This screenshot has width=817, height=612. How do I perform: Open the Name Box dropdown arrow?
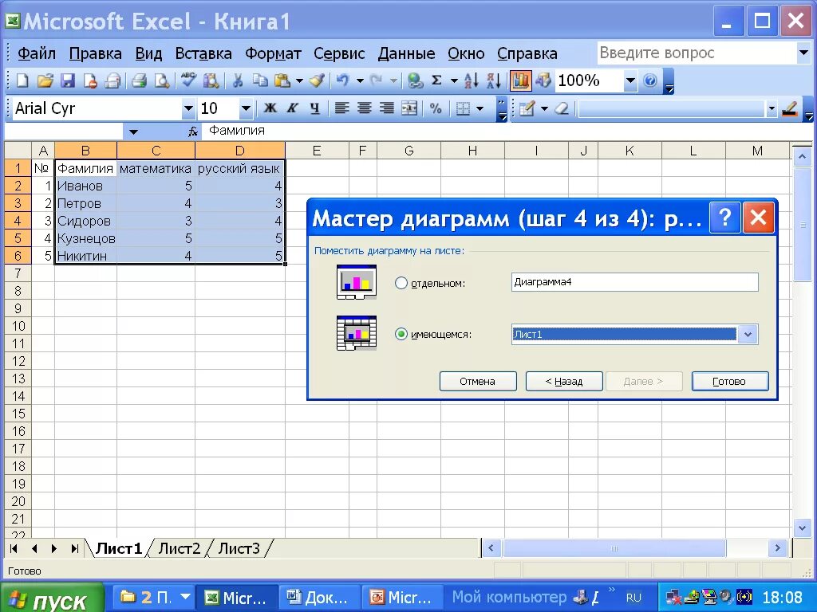click(x=133, y=131)
